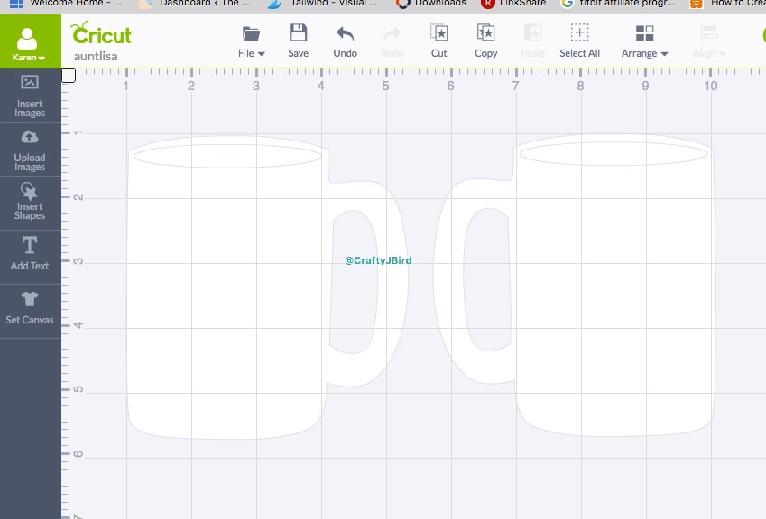Click the Cricut logo
The image size is (766, 519).
(x=101, y=34)
